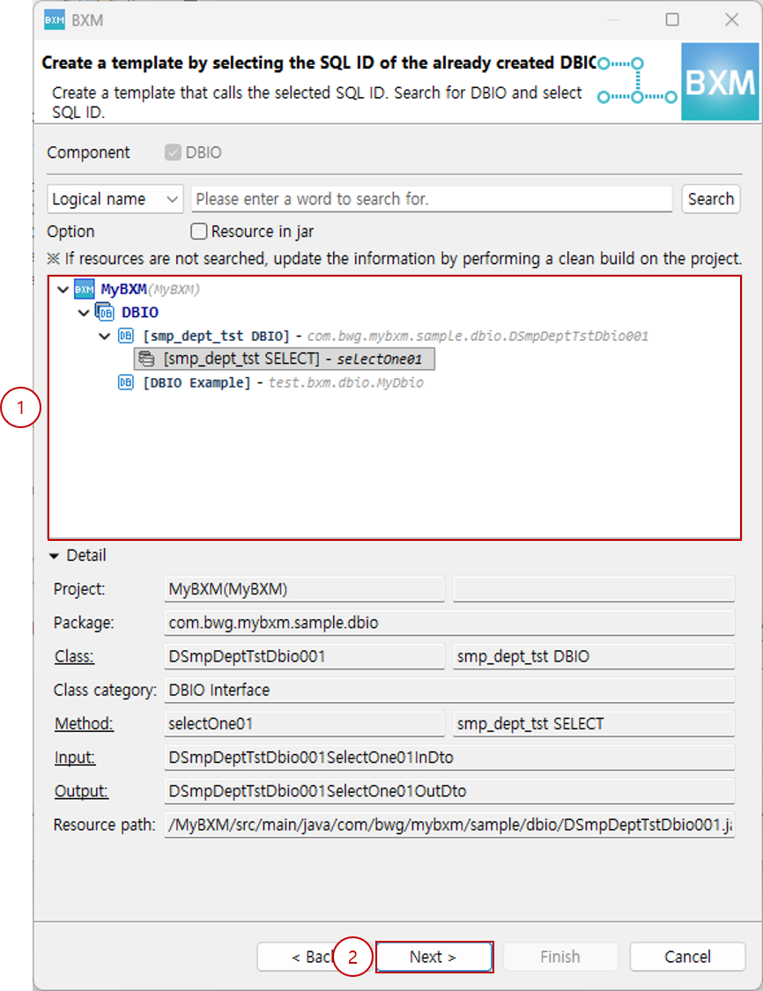Select the DBIO Example tree item
Screen dimensions: 763x991
(x=191, y=382)
